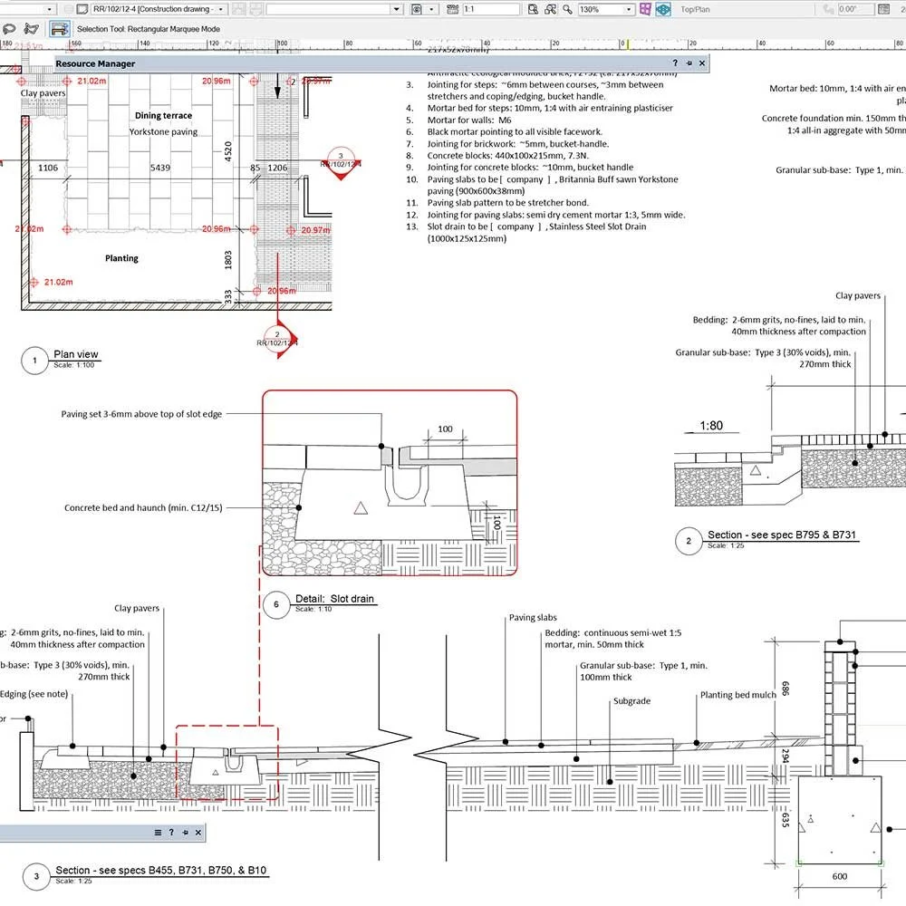Pin the Resource Manager palette
Image resolution: width=906 pixels, height=906 pixels.
689,63
